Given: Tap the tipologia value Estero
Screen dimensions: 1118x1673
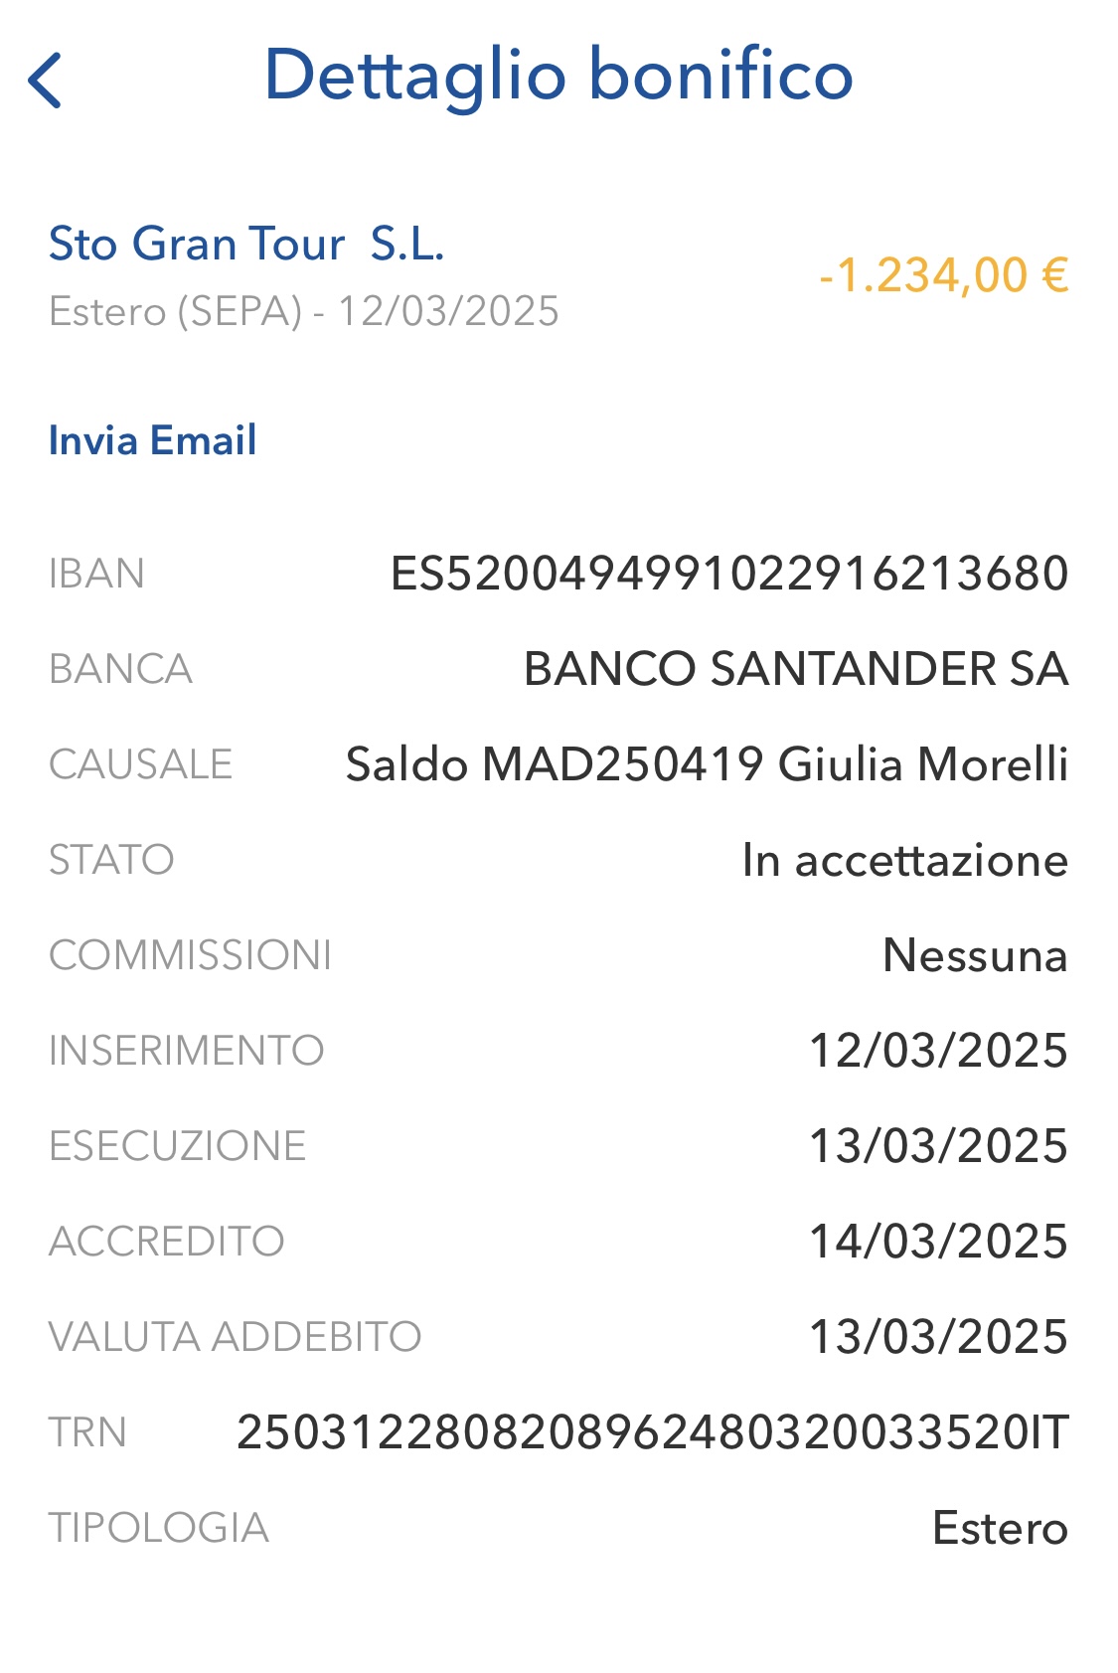Looking at the screenshot, I should [1001, 1528].
